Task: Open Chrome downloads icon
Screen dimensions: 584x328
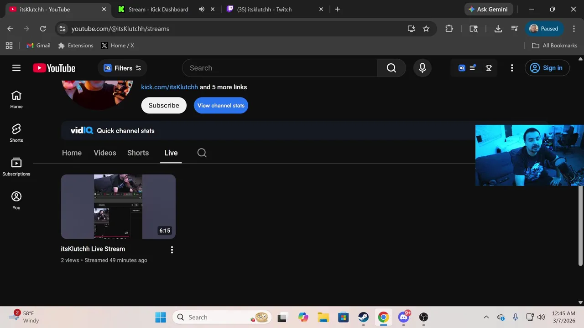Action: [x=498, y=29]
